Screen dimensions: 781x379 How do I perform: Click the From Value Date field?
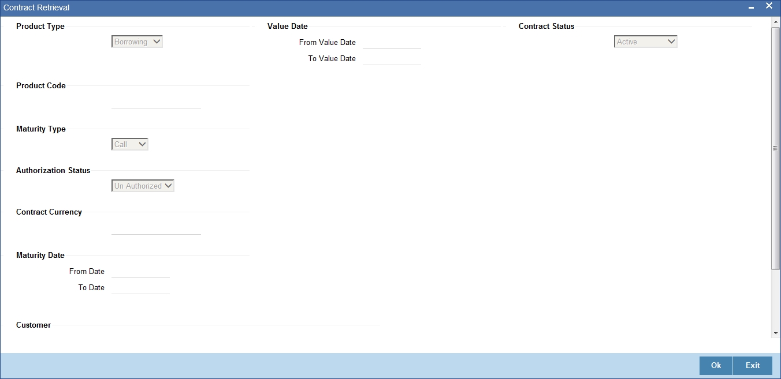(392, 42)
